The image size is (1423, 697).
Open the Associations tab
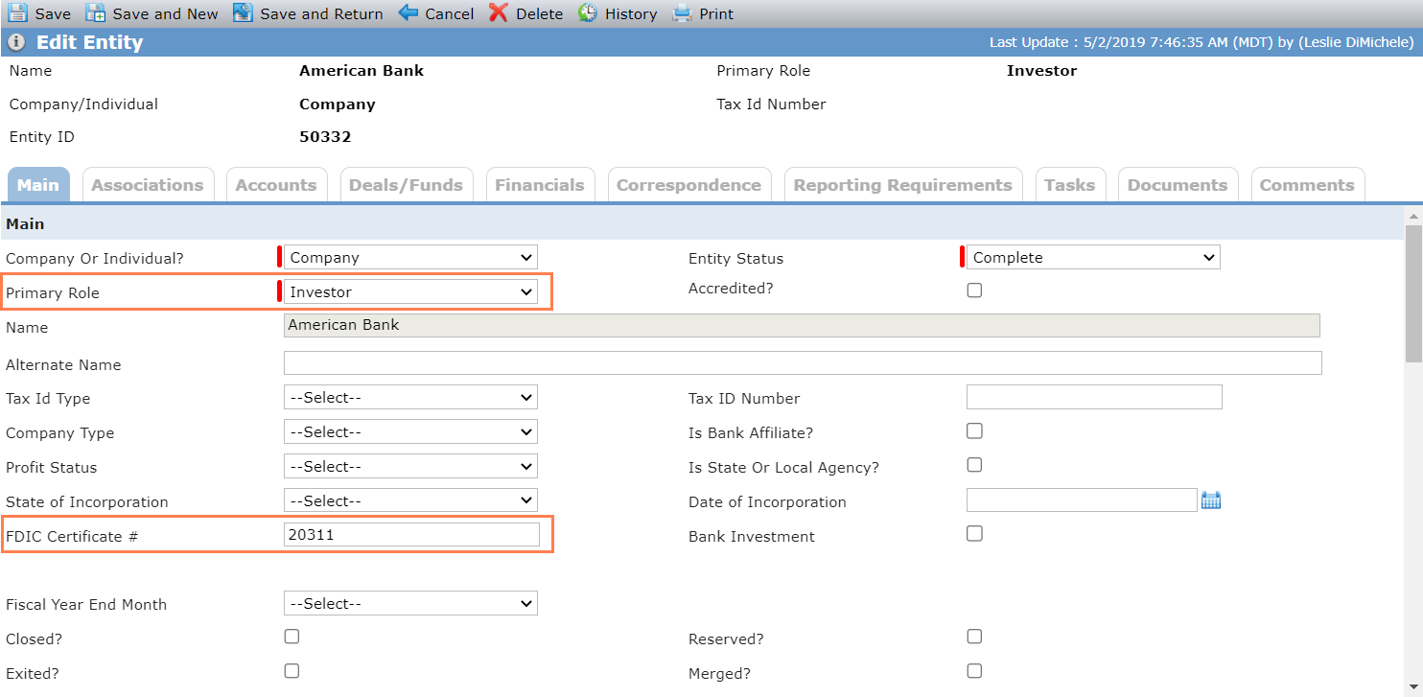(x=148, y=185)
